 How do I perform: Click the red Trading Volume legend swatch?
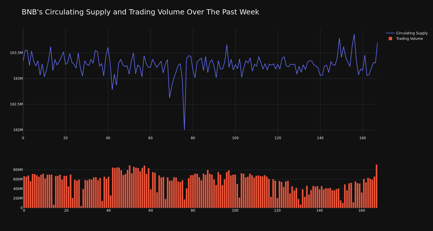pyautogui.click(x=390, y=39)
